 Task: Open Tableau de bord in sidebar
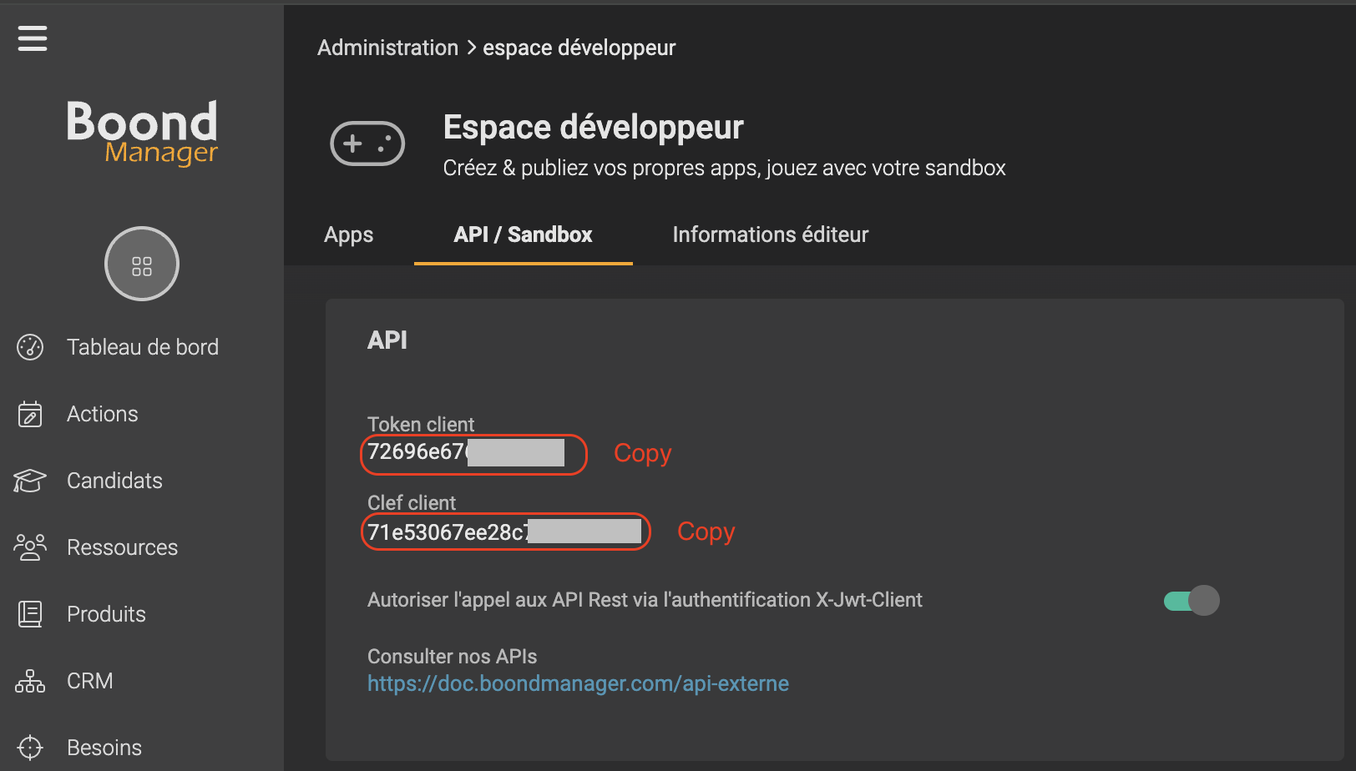pyautogui.click(x=142, y=347)
